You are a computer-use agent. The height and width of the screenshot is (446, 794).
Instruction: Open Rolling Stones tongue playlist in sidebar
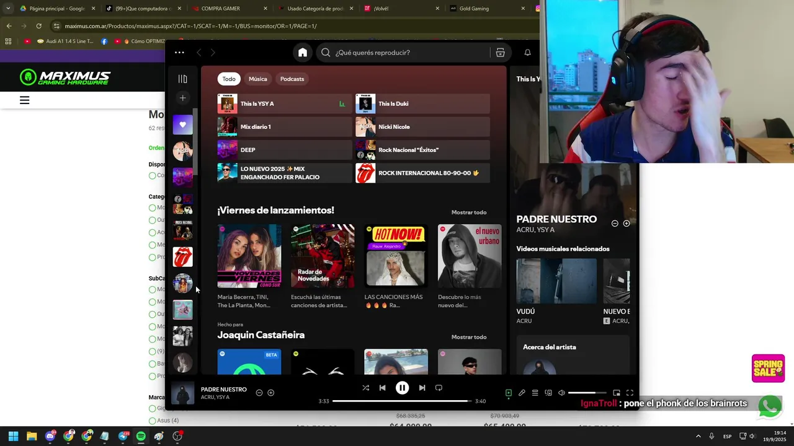coord(182,256)
